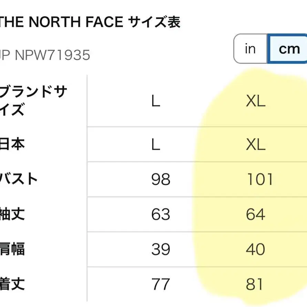This screenshot has height=307, width=307.
Task: Click the ブランドサイズ row label
Action: (x=33, y=101)
